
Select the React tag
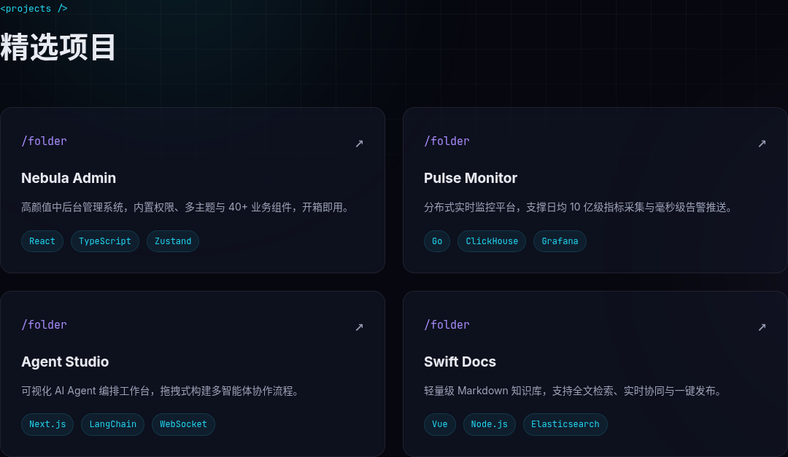42,241
